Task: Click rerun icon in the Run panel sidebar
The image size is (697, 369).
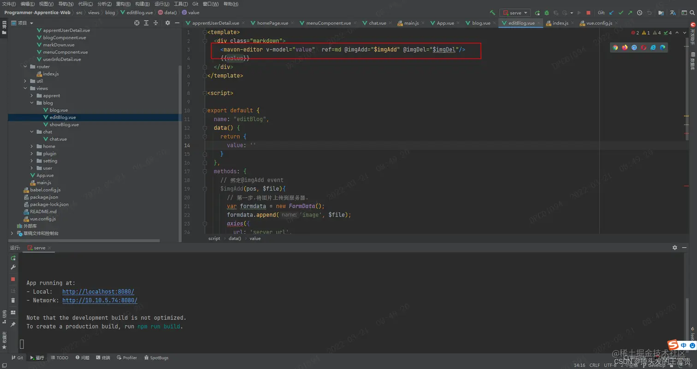Action: point(13,258)
